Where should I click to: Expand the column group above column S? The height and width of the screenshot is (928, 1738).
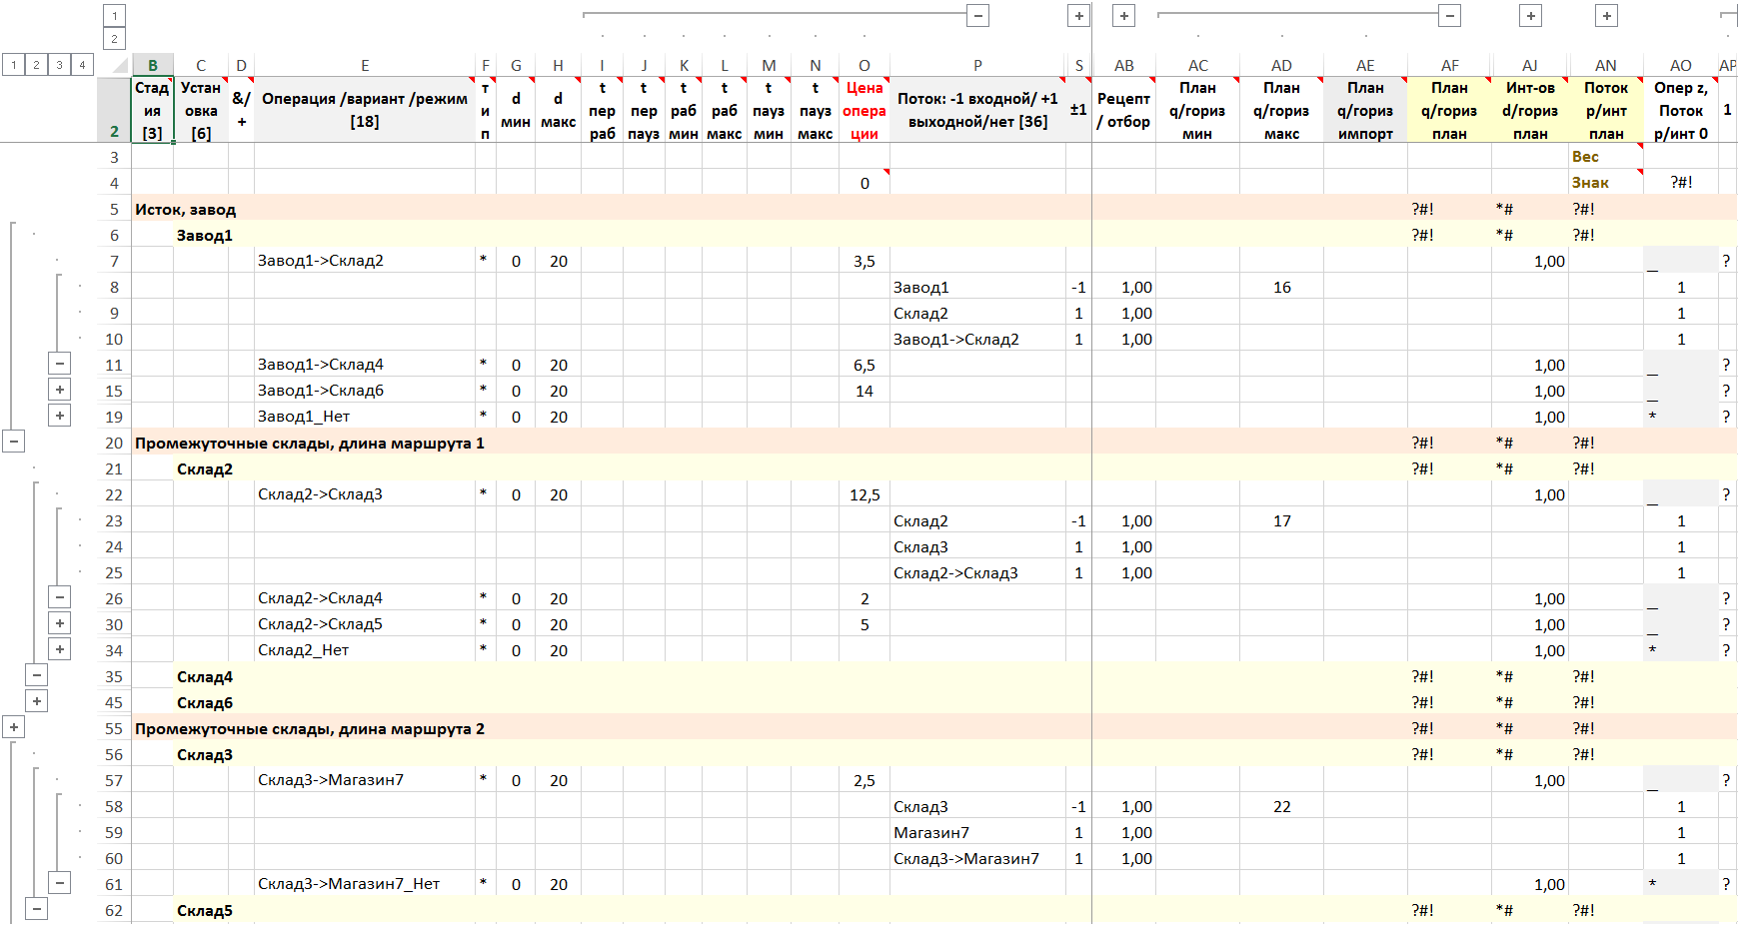coord(1078,15)
